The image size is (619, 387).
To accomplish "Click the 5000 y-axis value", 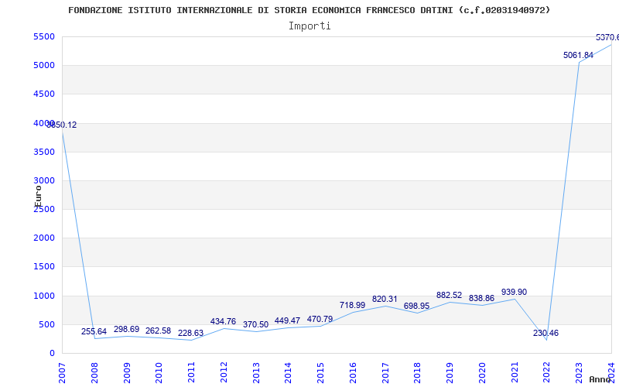I will 44,66.
